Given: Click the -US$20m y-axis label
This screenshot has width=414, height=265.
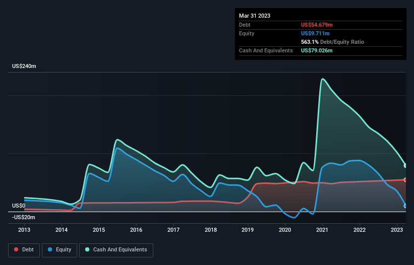Looking at the screenshot, I should (24, 217).
